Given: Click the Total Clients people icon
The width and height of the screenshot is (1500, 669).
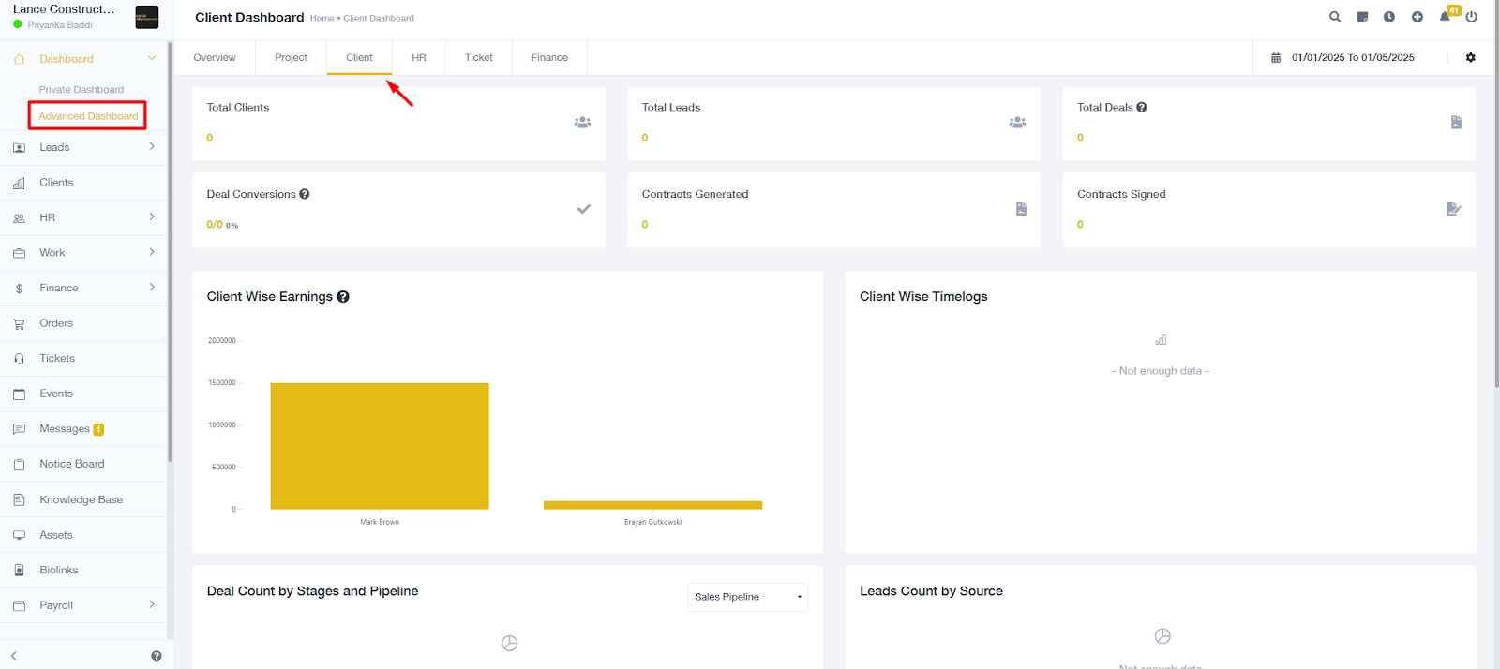Looking at the screenshot, I should point(582,122).
